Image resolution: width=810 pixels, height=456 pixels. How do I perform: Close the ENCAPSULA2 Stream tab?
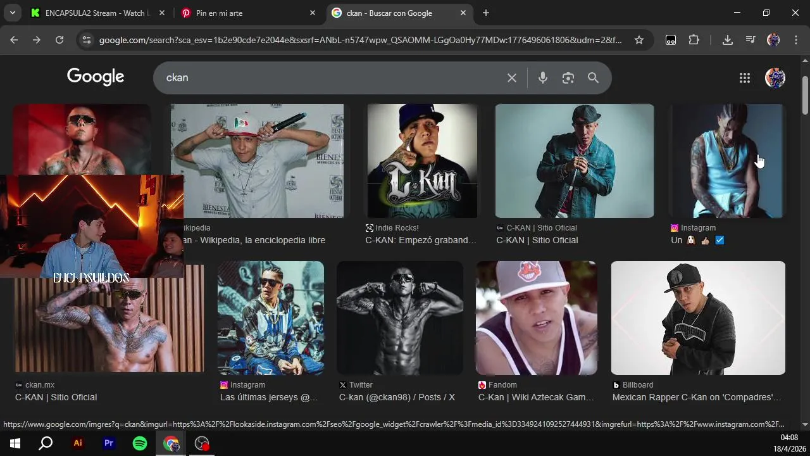[x=162, y=13]
